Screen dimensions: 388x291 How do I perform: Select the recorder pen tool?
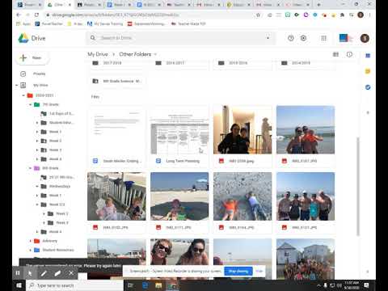coord(44,273)
